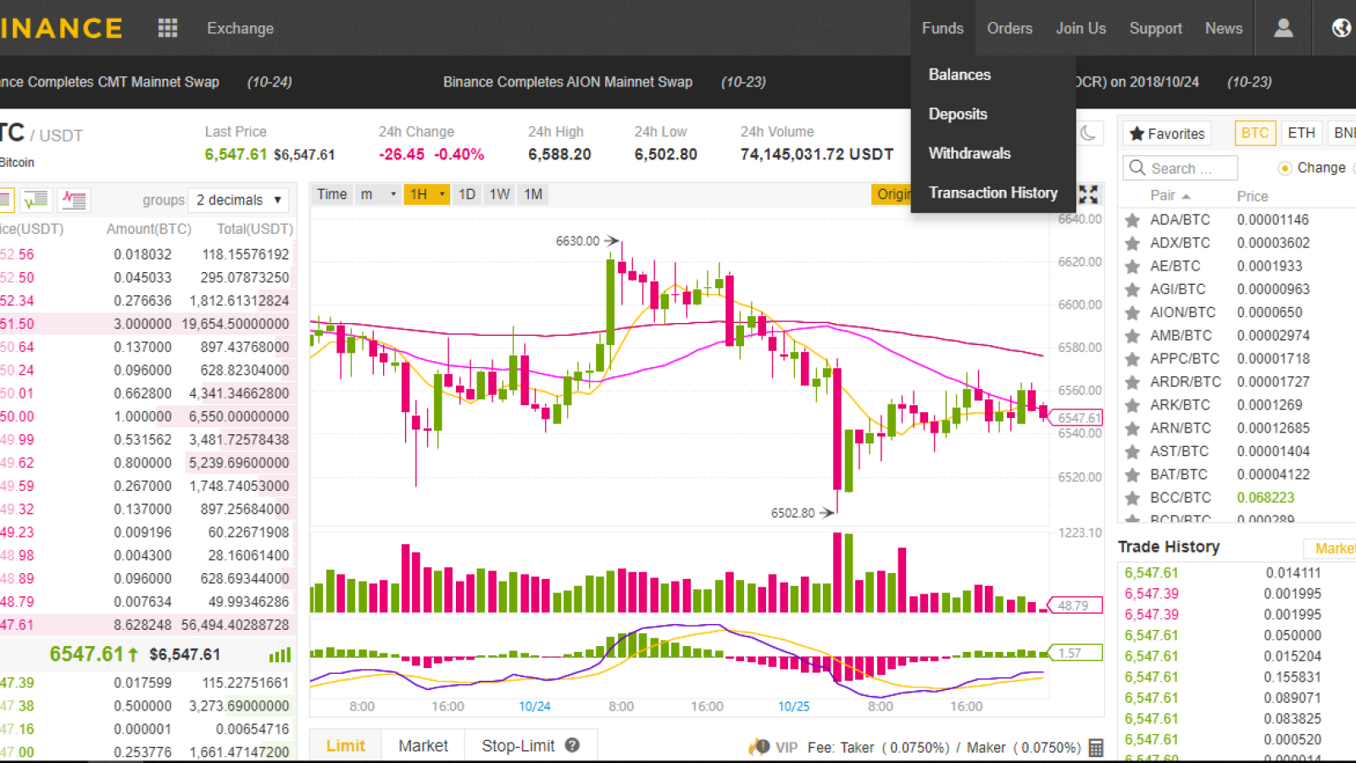
Task: Open the Support link
Action: pos(1155,28)
